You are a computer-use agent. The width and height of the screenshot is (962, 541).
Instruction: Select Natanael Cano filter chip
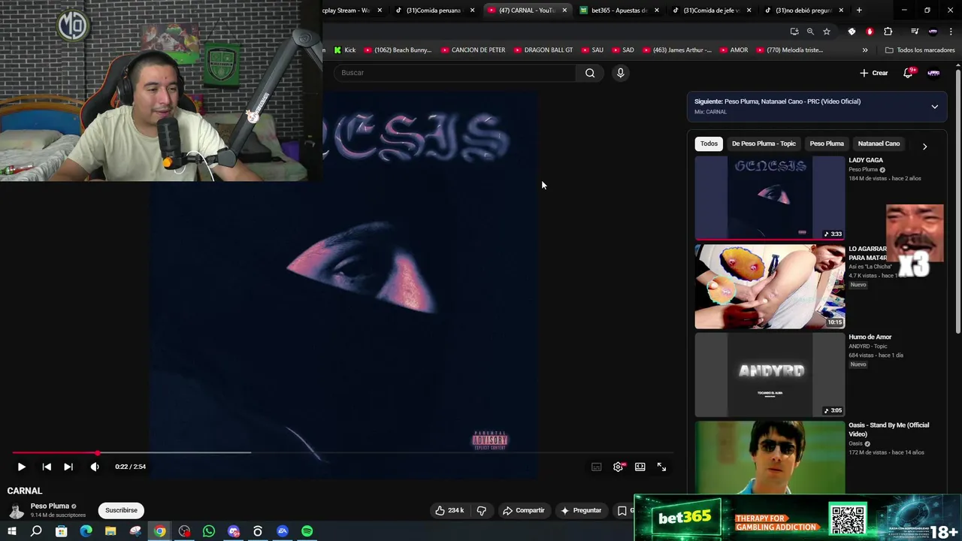(x=879, y=144)
